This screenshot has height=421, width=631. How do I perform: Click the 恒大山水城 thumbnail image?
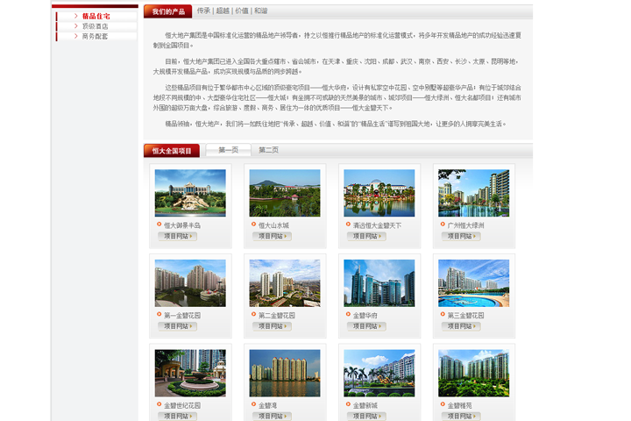(x=285, y=193)
